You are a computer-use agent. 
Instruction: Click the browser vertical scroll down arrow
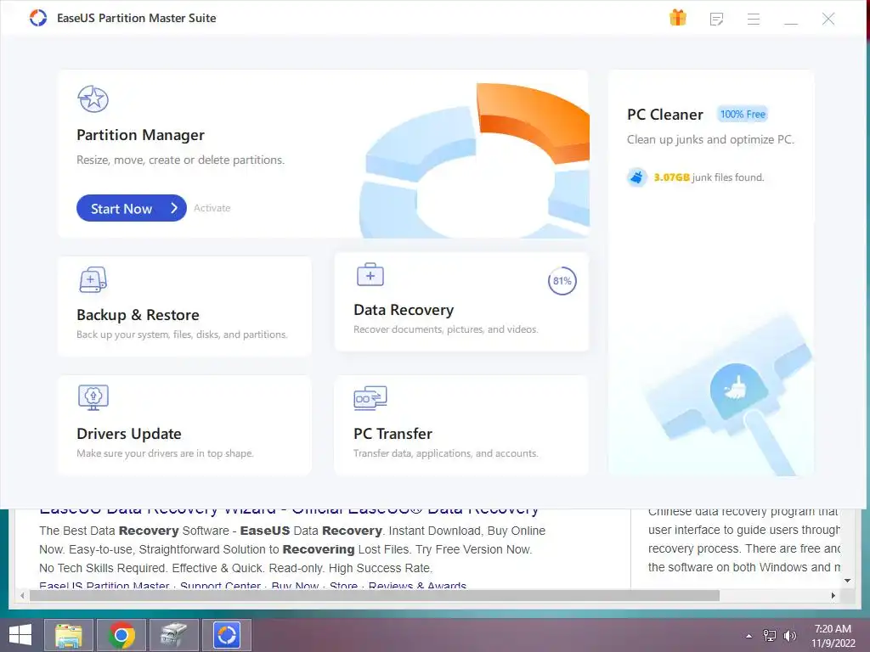[x=847, y=581]
